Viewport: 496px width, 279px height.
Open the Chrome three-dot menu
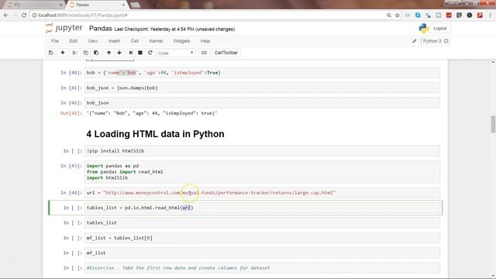tap(491, 15)
